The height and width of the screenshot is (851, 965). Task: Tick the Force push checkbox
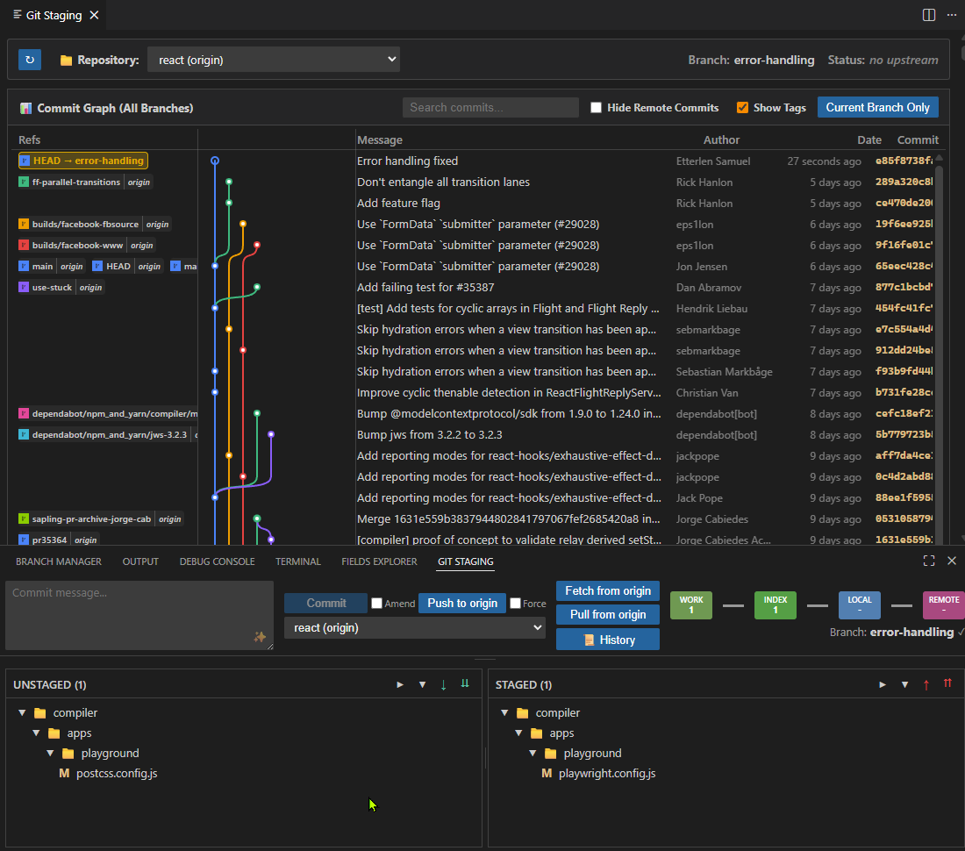[516, 603]
